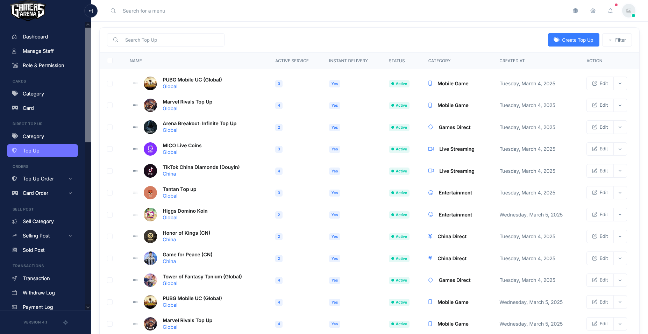Click the mobile icon for Marvel Rivals, March 4
This screenshot has height=334, width=648.
(x=430, y=105)
